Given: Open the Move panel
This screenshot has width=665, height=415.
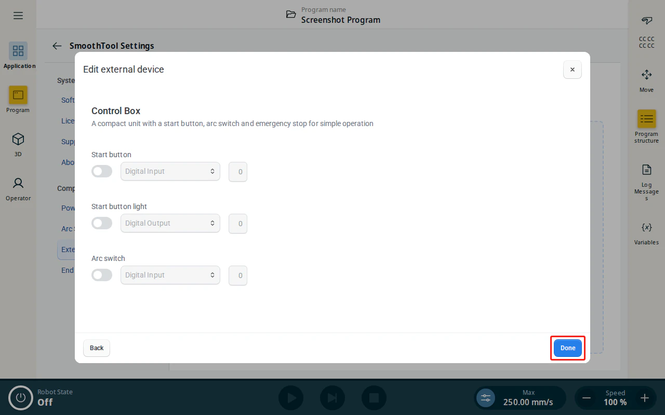Looking at the screenshot, I should (647, 80).
